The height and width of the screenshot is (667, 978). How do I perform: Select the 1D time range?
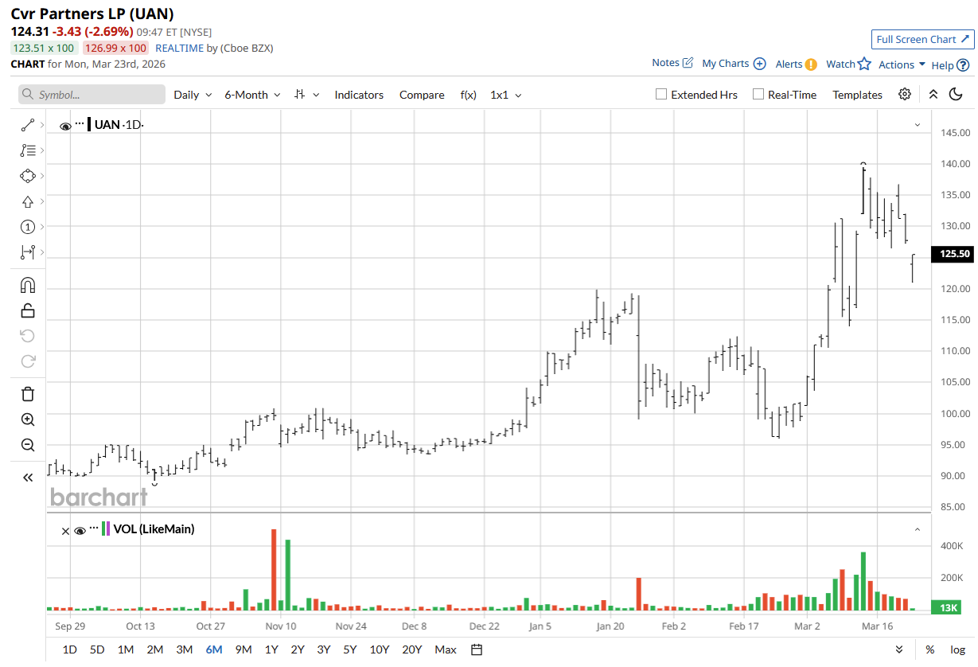click(70, 649)
